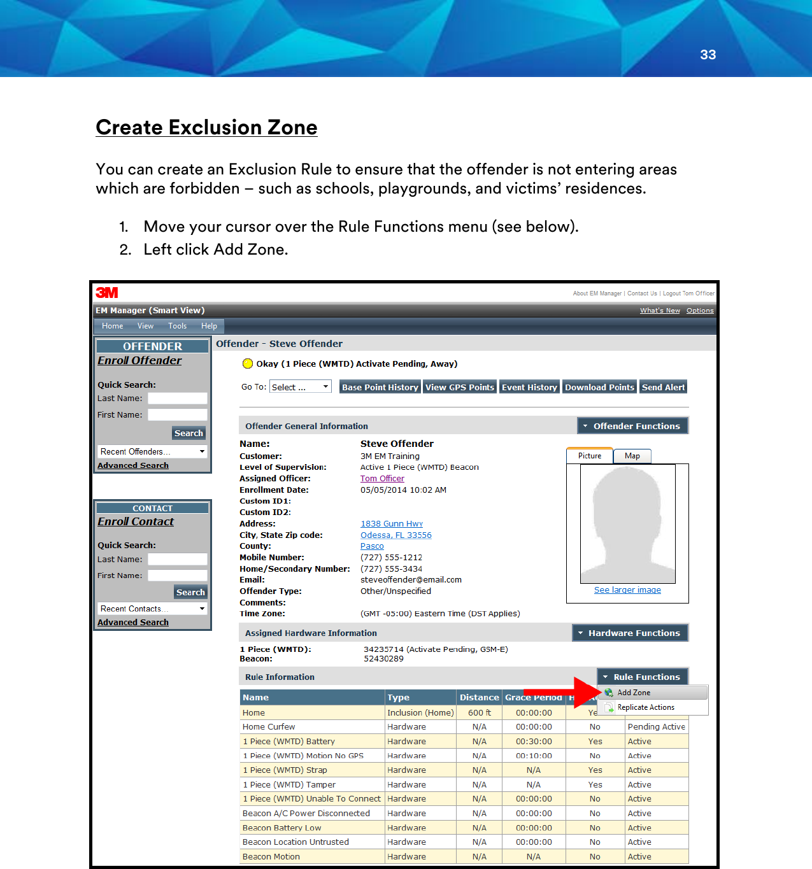Image resolution: width=812 pixels, height=869 pixels.
Task: Open Advanced Search under Contact panel
Action: (x=133, y=623)
